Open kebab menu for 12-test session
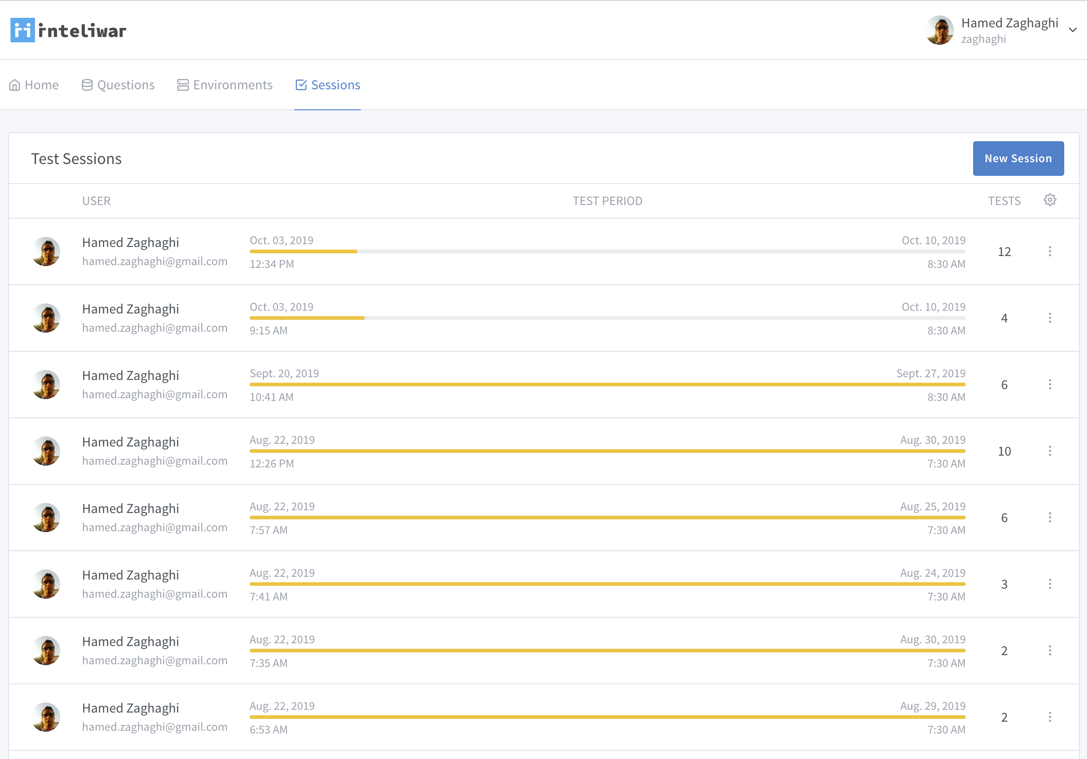 click(1050, 251)
